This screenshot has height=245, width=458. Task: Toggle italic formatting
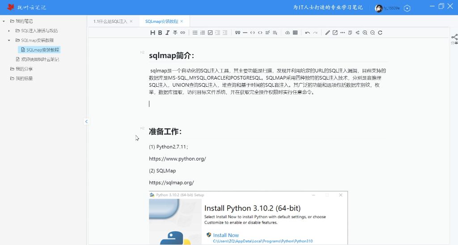(167, 33)
